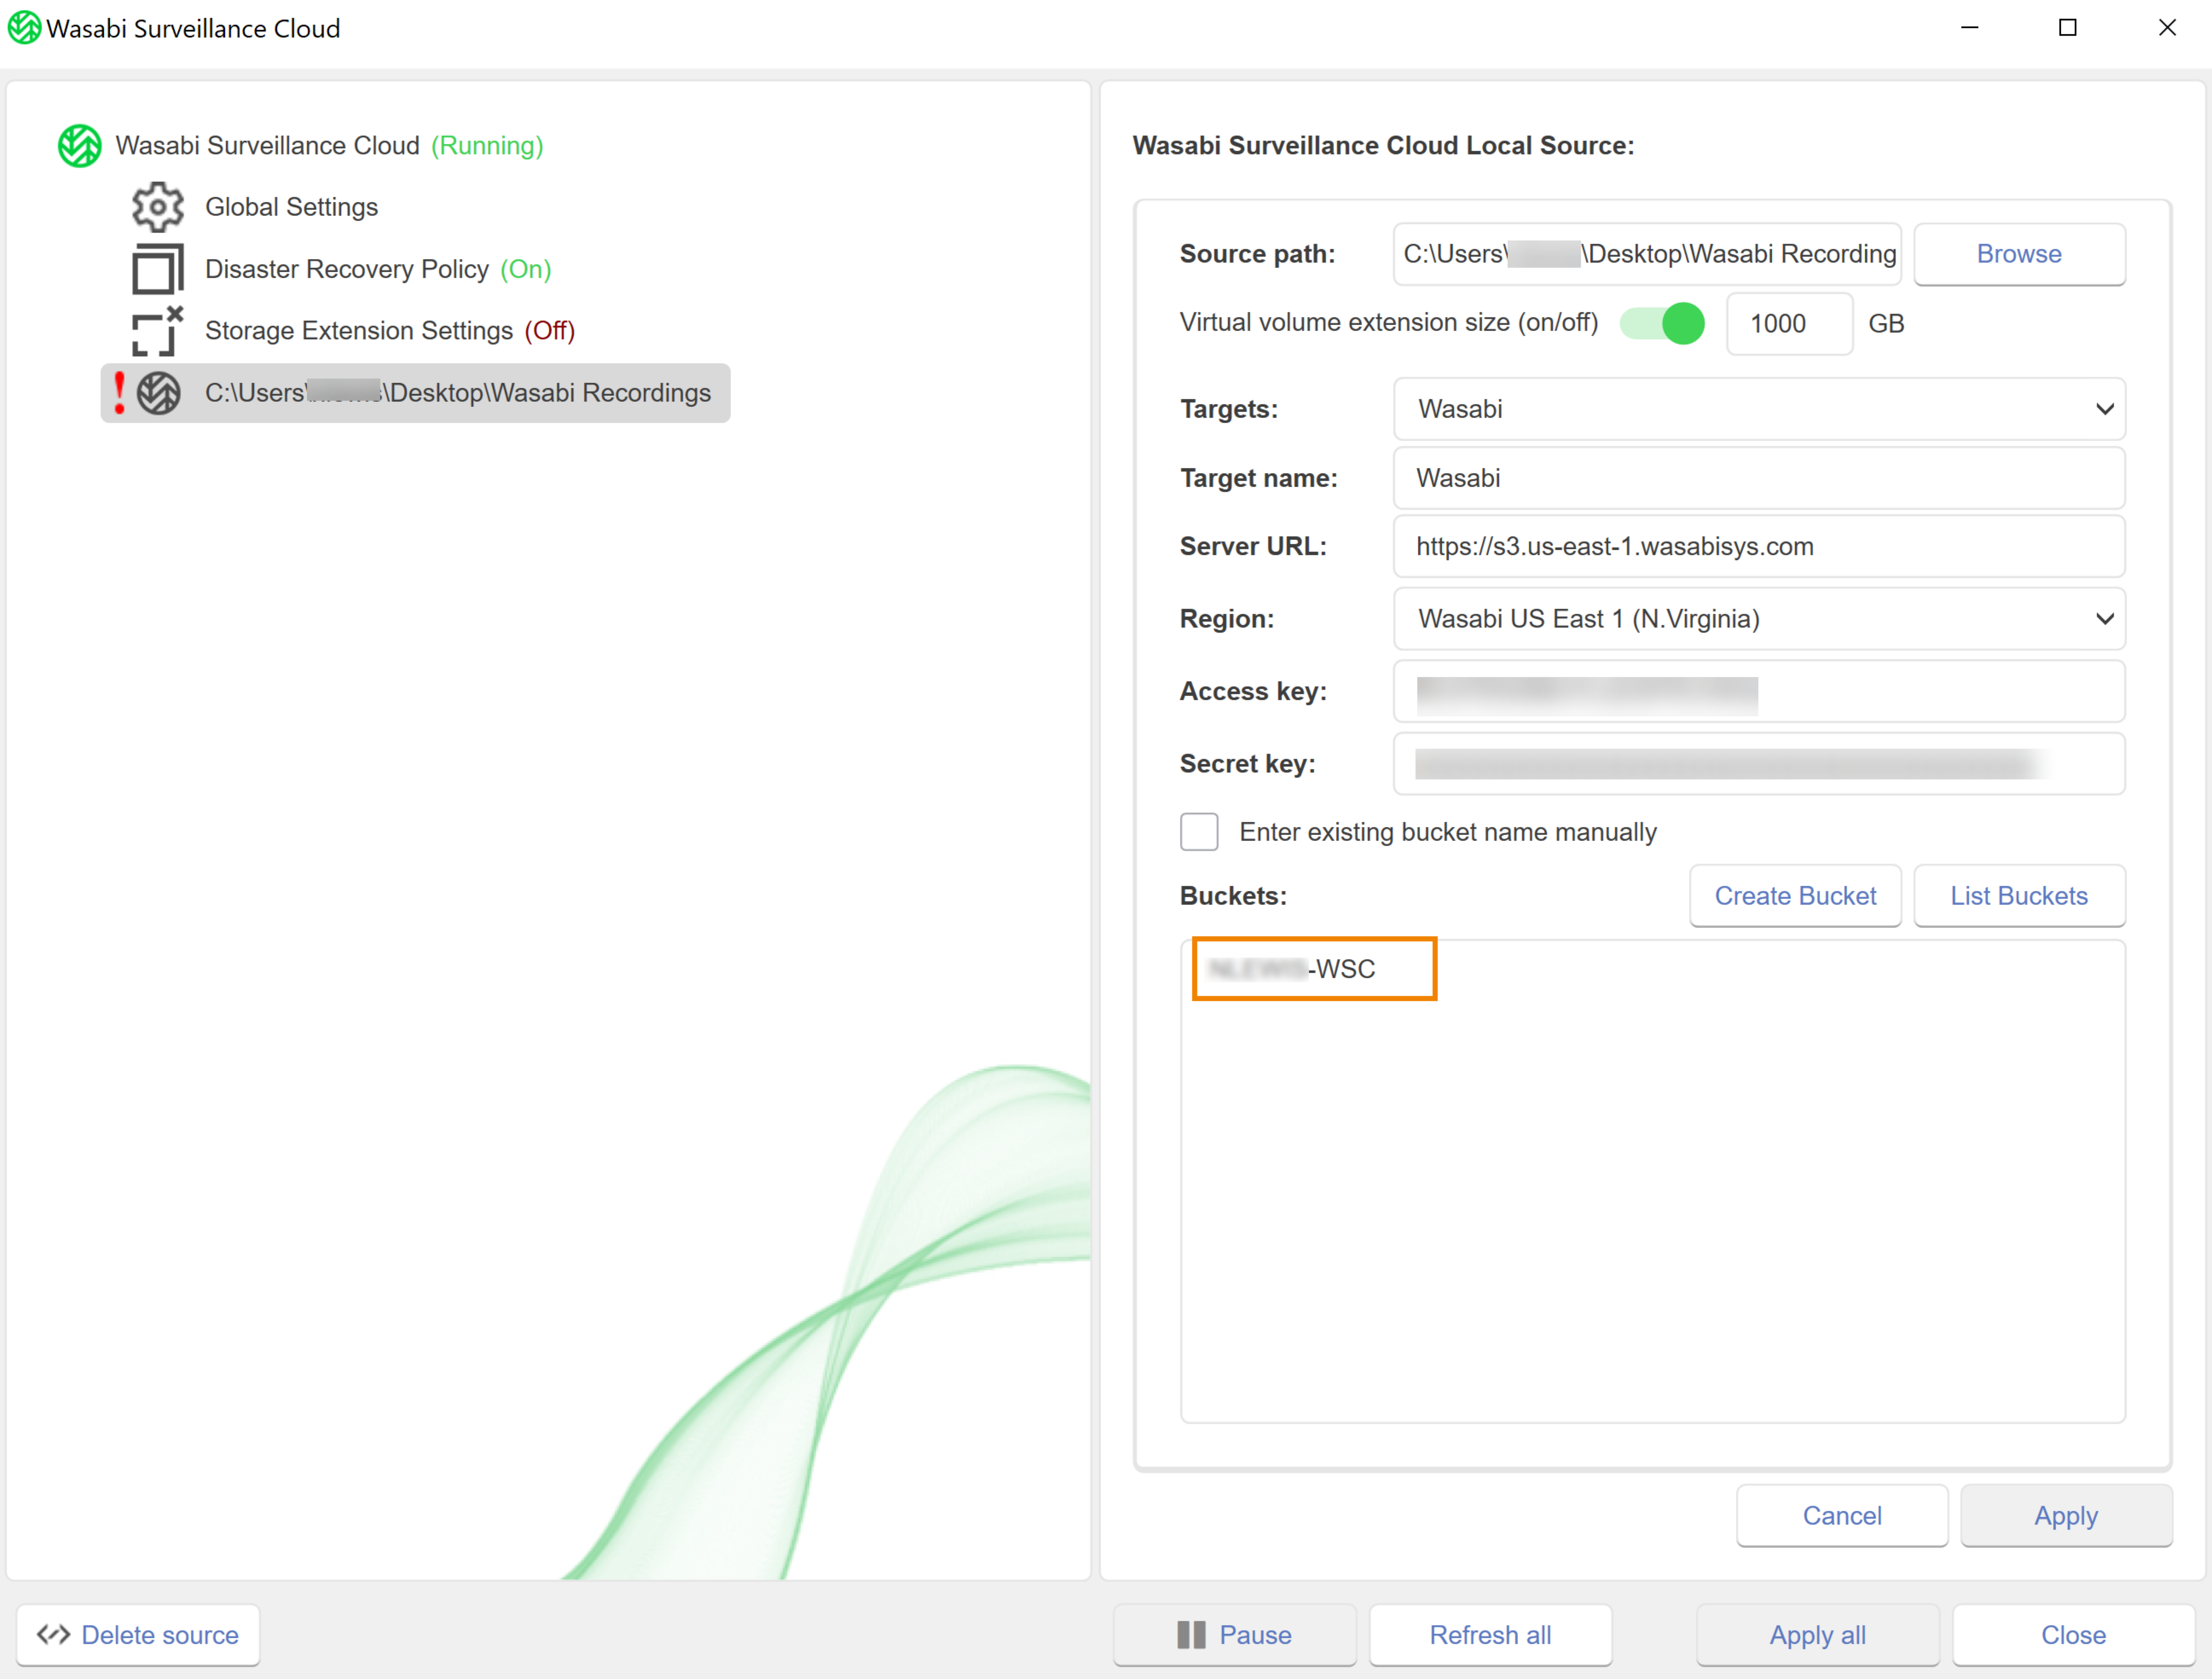This screenshot has width=2212, height=1679.
Task: Click the pause bars icon
Action: pyautogui.click(x=1191, y=1635)
